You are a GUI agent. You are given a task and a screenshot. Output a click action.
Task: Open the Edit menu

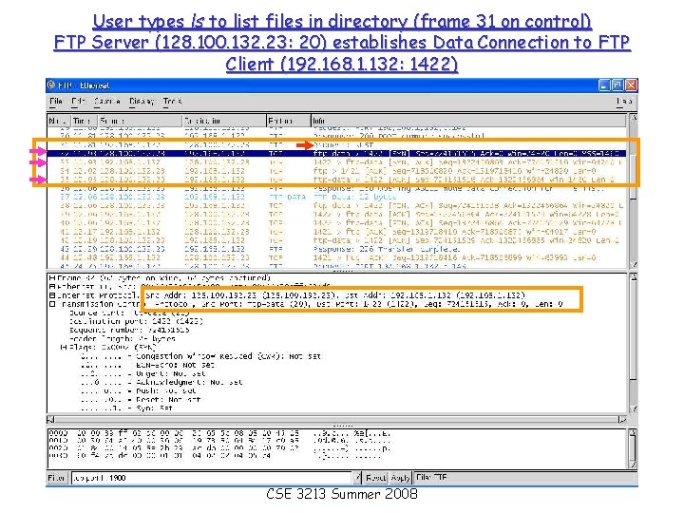tap(78, 102)
